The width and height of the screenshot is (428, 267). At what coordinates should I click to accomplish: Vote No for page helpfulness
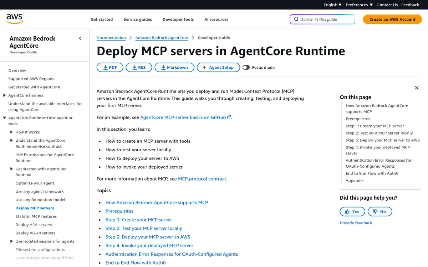[x=380, y=211]
